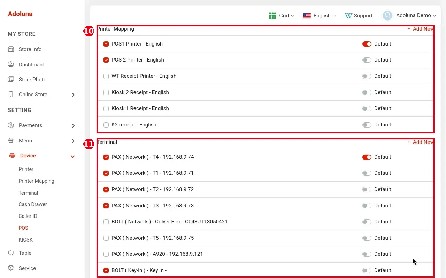Image resolution: width=446 pixels, height=278 pixels.
Task: Expand the Payments submenu chevron
Action: click(x=73, y=126)
